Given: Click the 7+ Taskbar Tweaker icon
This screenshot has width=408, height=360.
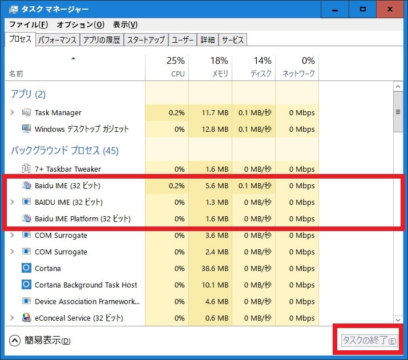Looking at the screenshot, I should click(x=26, y=169).
